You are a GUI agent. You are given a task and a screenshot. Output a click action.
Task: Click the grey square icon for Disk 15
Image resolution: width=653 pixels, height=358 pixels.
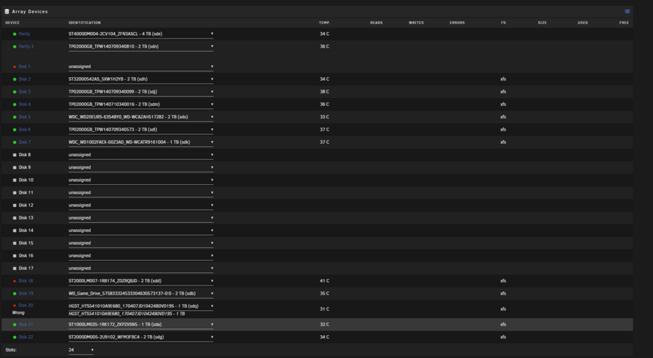pyautogui.click(x=14, y=244)
